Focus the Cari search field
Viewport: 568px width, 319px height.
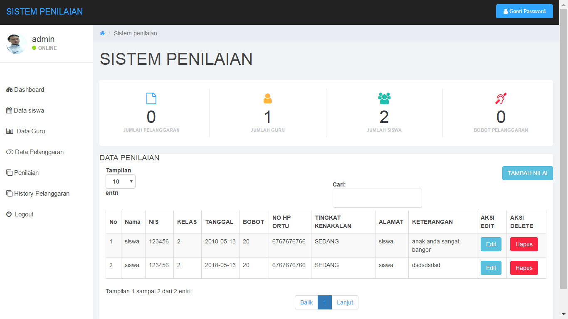(x=377, y=198)
